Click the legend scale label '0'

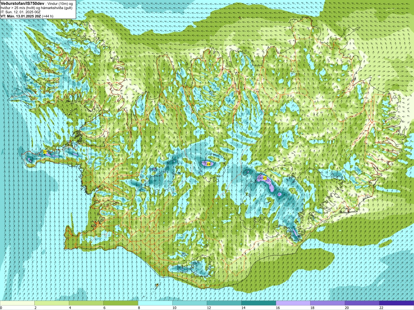coord(1,308)
